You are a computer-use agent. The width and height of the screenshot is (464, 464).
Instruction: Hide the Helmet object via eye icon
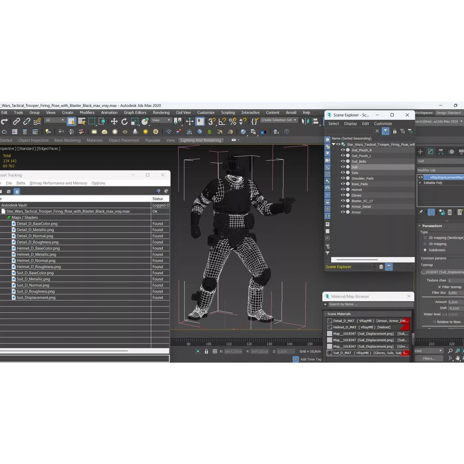click(343, 189)
